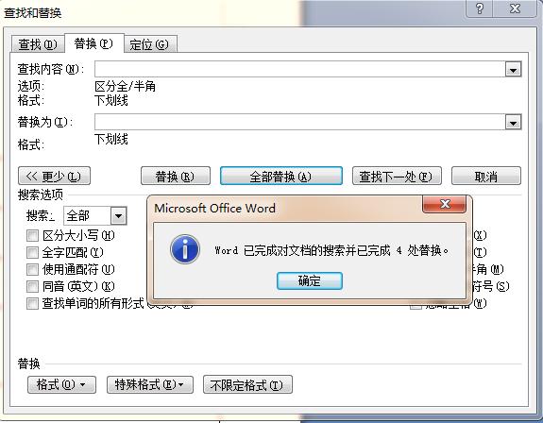Screen dimensions: 543x423
Task: Switch to the 查找(D) tab
Action: click(x=38, y=44)
